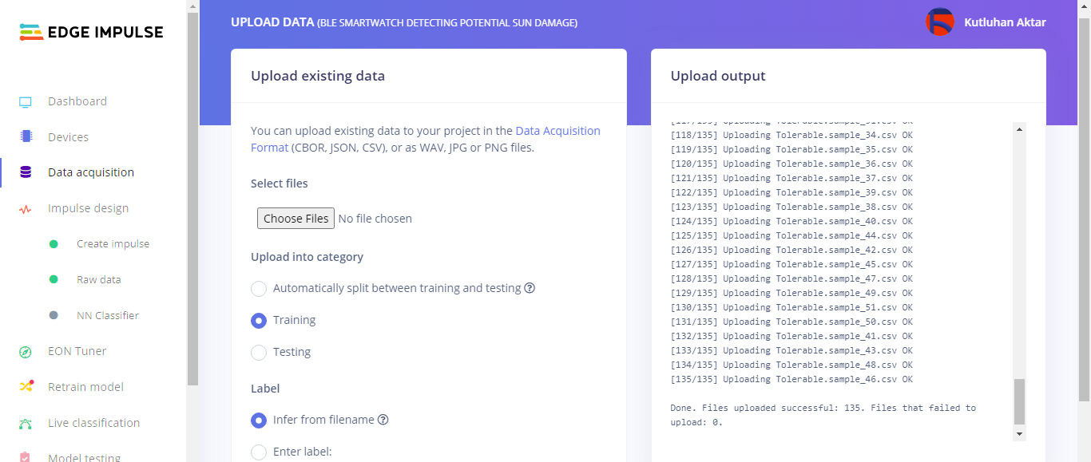Image resolution: width=1091 pixels, height=462 pixels.
Task: Select automatic split between training and testing
Action: click(259, 289)
